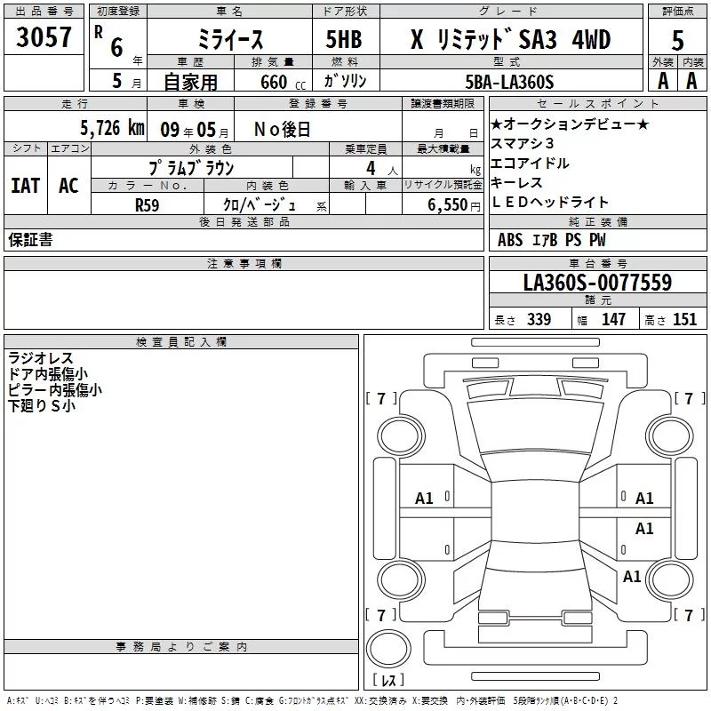This screenshot has height=711, width=711.
Task: Select the 保証書 entry
Action: (30, 240)
